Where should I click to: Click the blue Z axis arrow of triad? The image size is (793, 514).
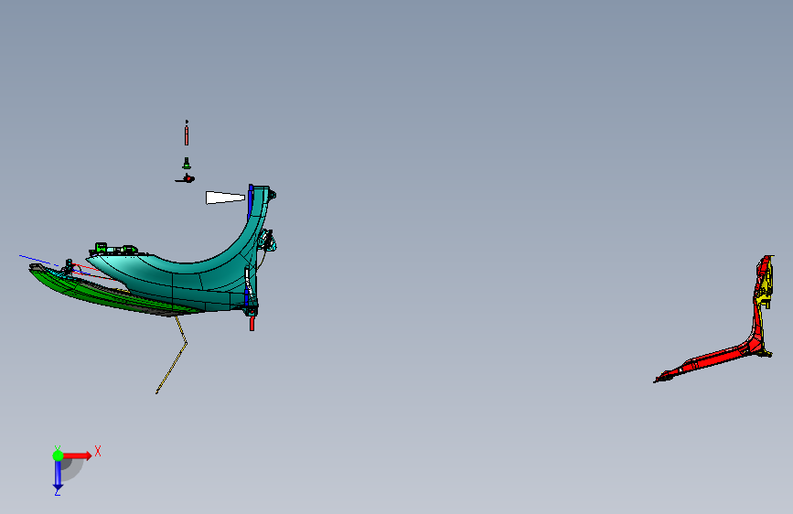point(58,476)
